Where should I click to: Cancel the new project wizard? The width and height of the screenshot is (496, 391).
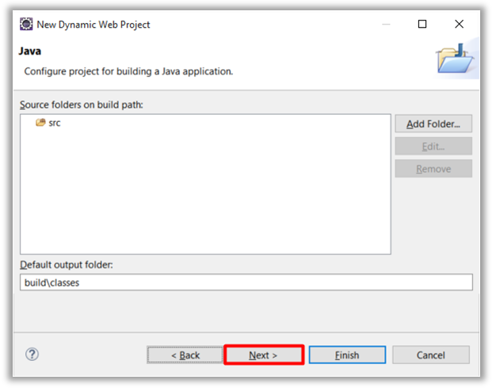tap(430, 355)
